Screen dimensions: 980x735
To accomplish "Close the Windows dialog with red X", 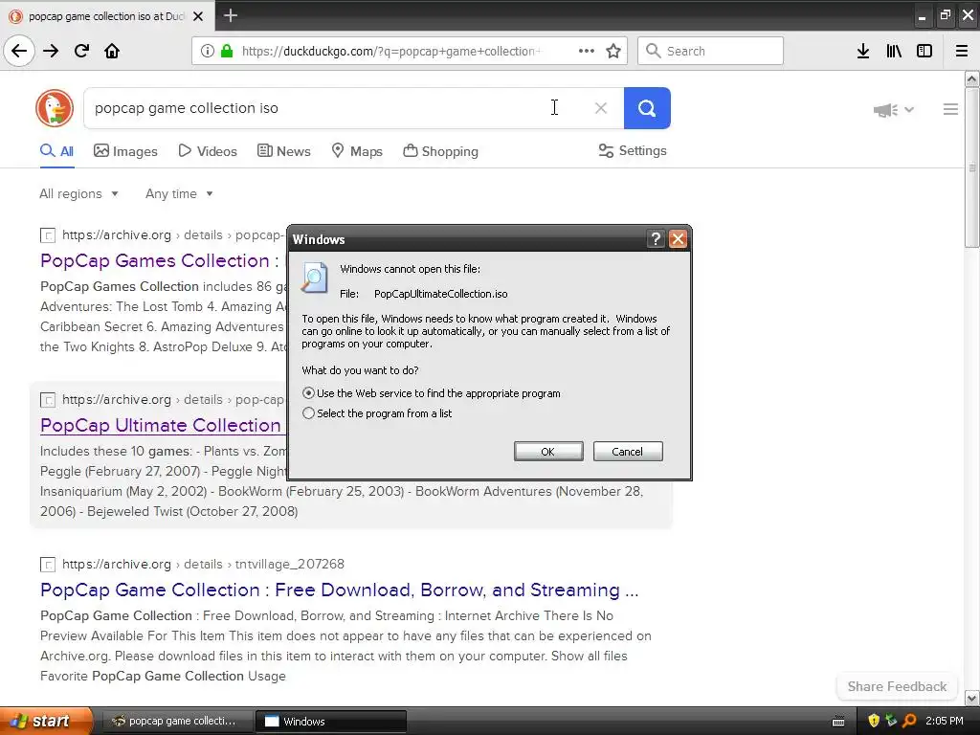I will click(x=679, y=238).
